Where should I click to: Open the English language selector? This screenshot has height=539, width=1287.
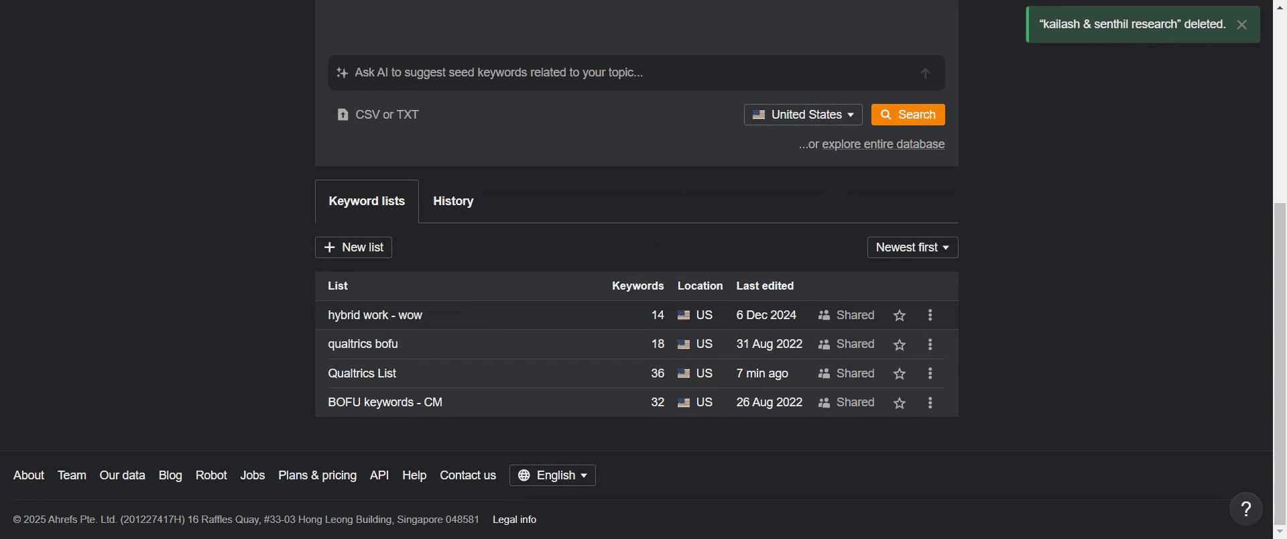click(x=552, y=475)
